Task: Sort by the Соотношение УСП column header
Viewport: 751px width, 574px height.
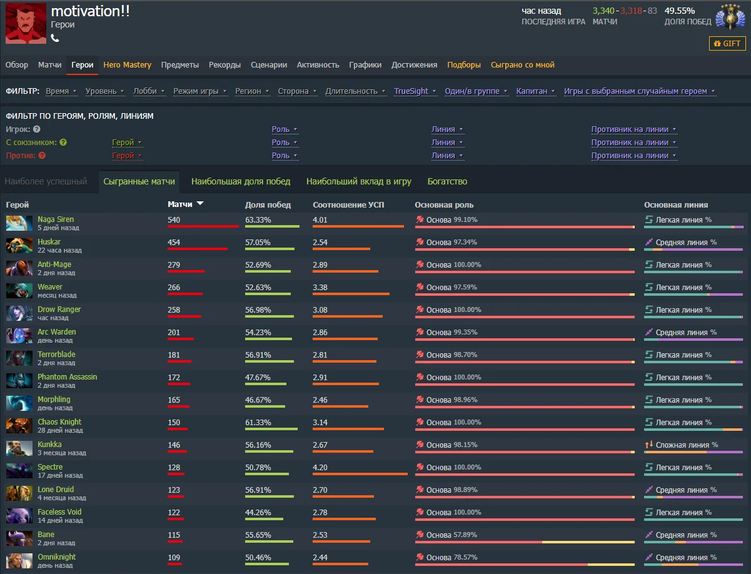Action: click(x=348, y=205)
